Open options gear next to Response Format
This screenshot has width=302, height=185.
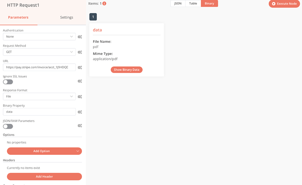(x=80, y=96)
